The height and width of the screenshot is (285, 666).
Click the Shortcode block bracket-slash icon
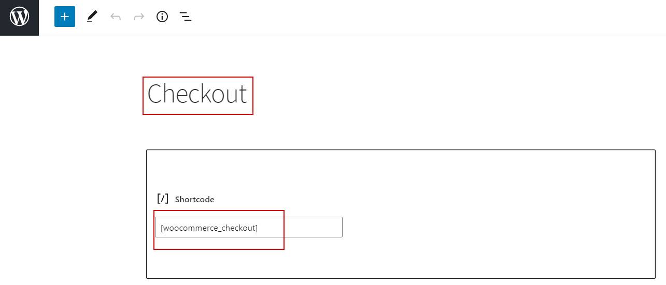[163, 199]
